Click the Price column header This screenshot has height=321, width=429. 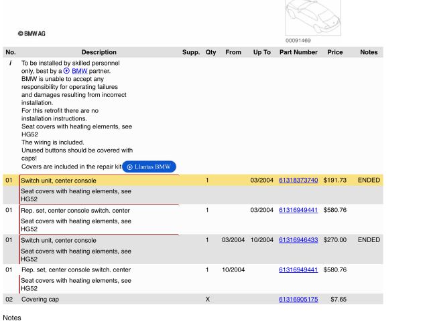coord(335,52)
